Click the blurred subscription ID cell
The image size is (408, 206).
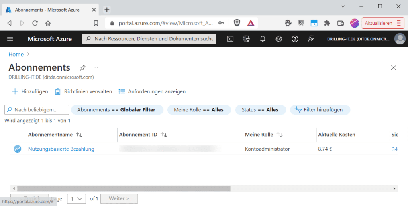click(170, 149)
